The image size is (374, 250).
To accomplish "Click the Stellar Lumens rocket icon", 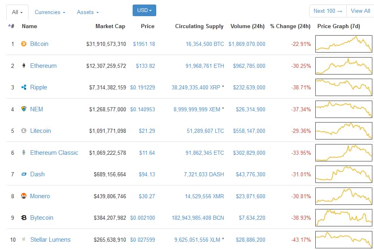I will (x=24, y=239).
